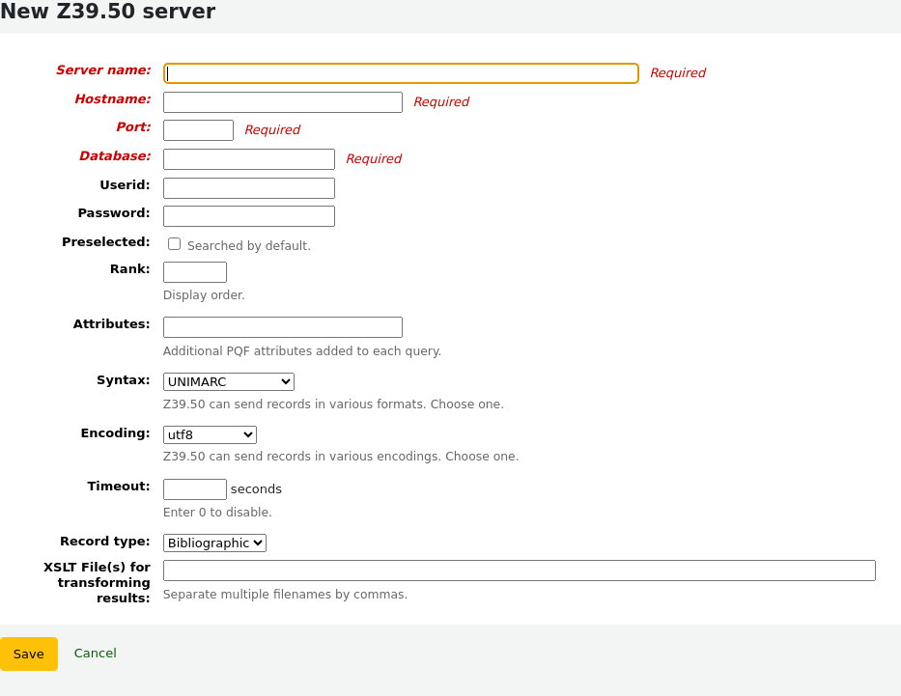
Task: Open the Record type dropdown showing Bibliographic
Action: point(213,543)
